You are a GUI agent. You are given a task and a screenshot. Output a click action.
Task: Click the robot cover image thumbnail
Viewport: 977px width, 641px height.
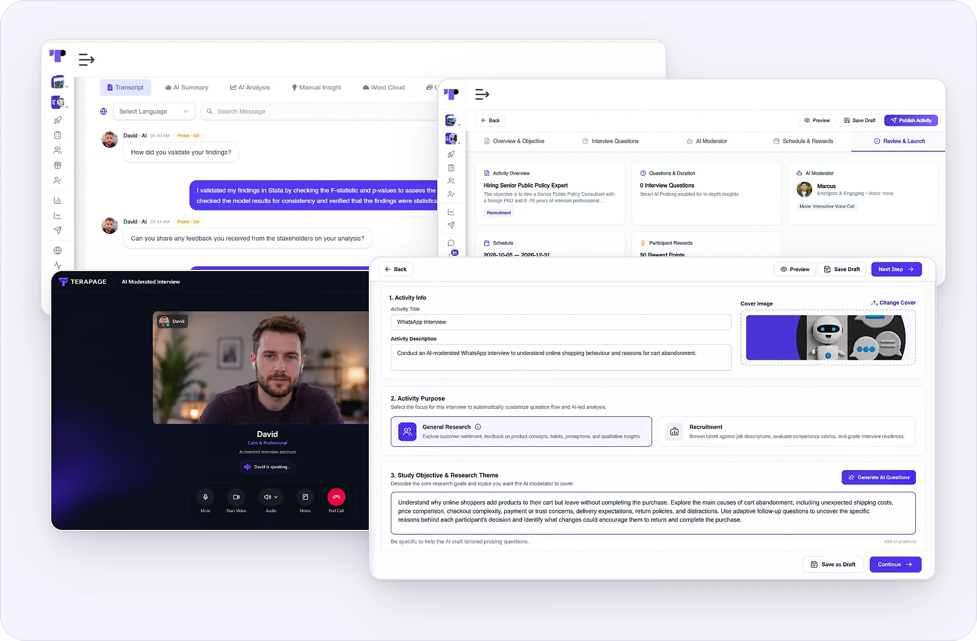coord(827,338)
